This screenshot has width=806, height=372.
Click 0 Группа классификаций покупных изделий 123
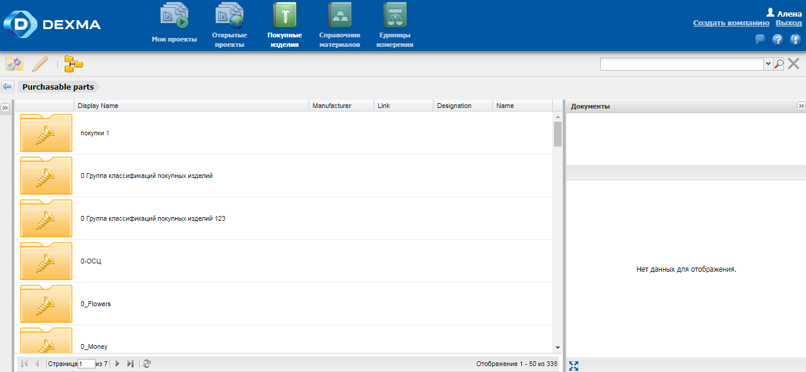[153, 218]
